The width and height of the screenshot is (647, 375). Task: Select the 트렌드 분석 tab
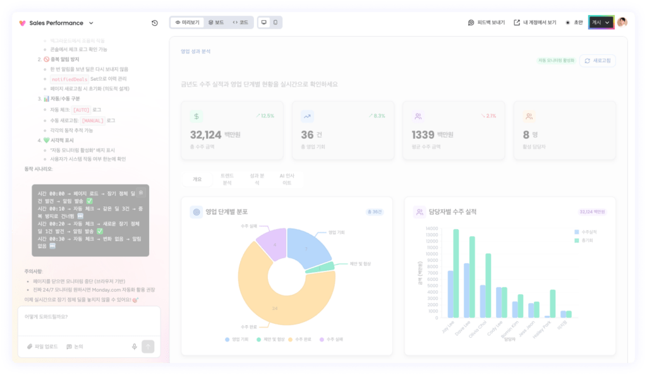click(227, 179)
